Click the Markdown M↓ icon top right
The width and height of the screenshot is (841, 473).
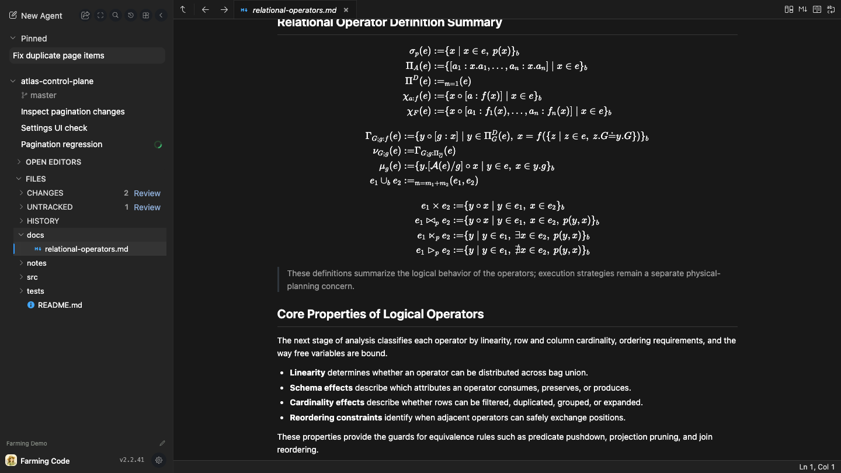point(803,9)
